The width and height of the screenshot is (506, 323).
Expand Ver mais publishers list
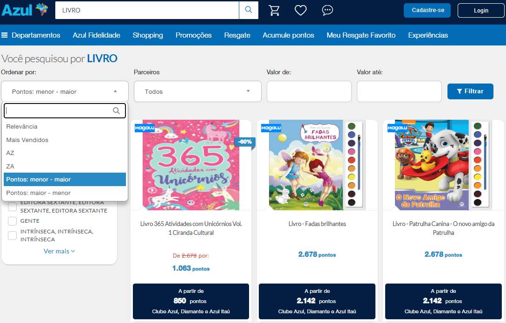coord(59,251)
